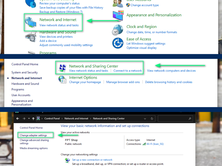Click the Back arrow in the Explorer window
This screenshot has height=166, width=222.
point(18,118)
